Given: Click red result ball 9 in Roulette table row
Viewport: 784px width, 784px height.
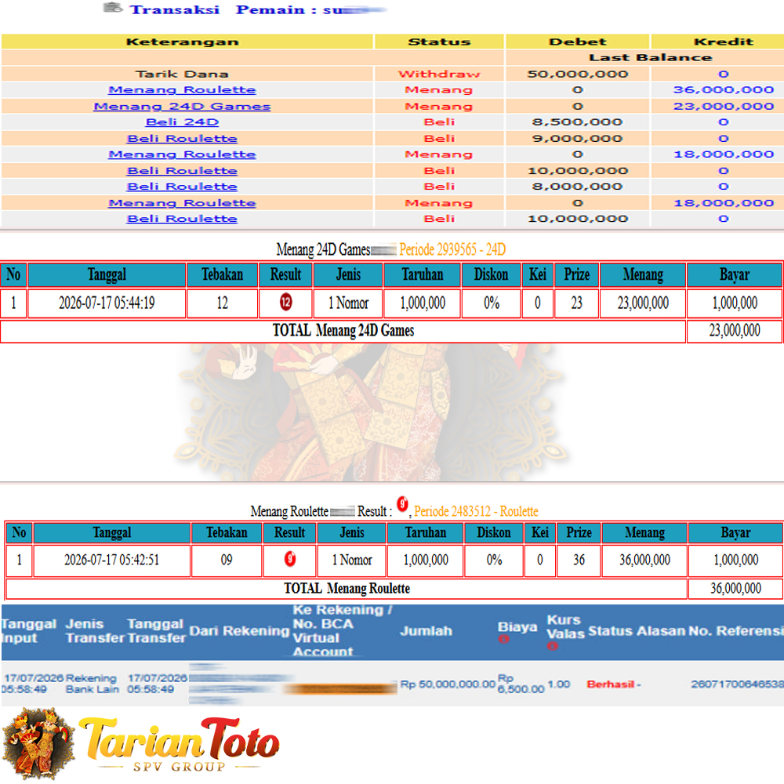Looking at the screenshot, I should point(290,558).
